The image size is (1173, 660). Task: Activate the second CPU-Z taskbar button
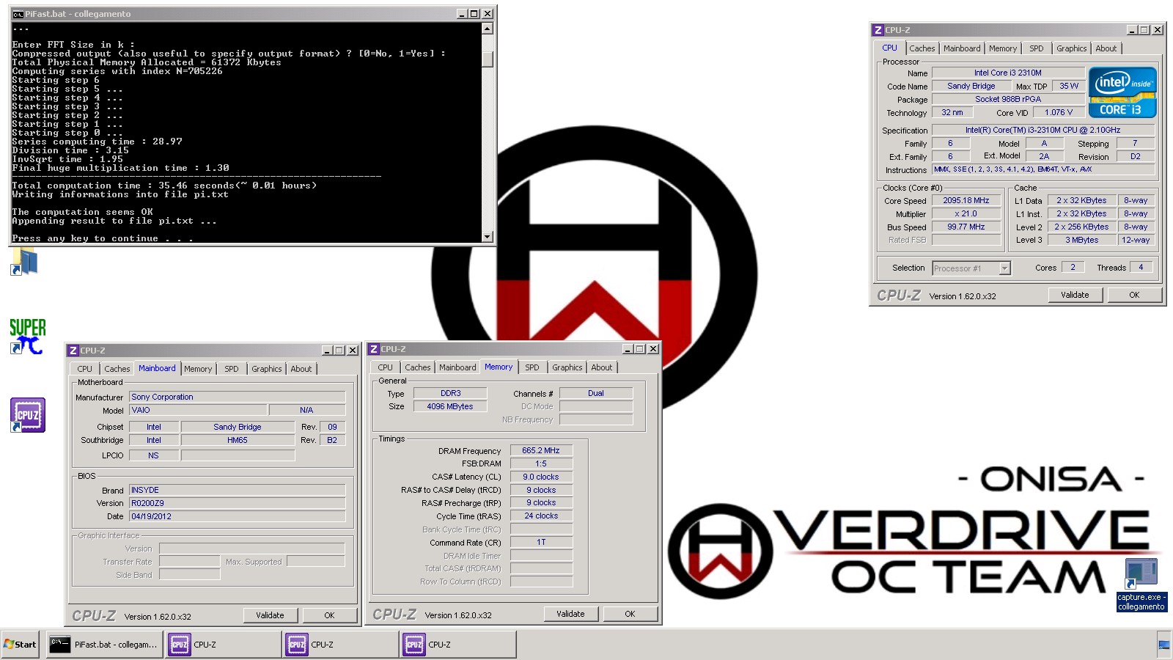(x=341, y=645)
